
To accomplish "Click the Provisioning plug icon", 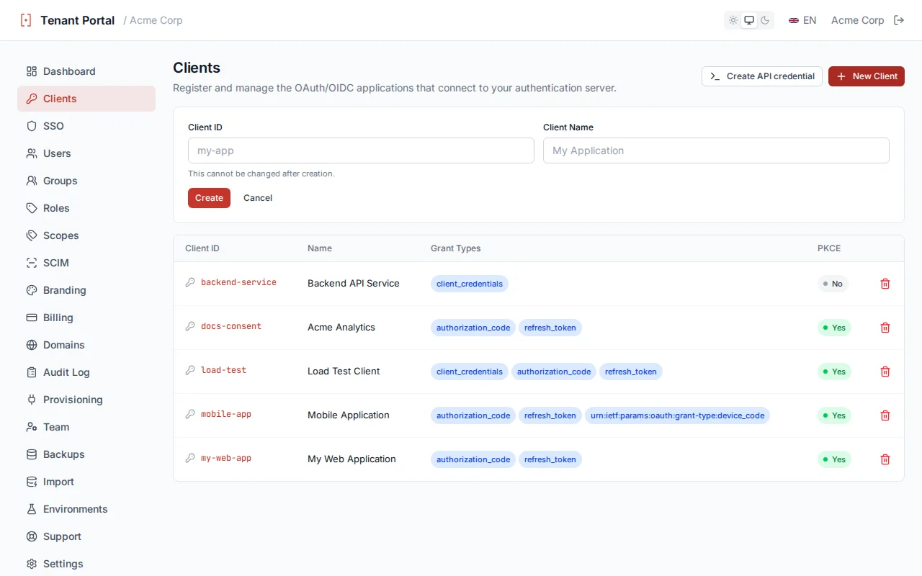I will 32,400.
